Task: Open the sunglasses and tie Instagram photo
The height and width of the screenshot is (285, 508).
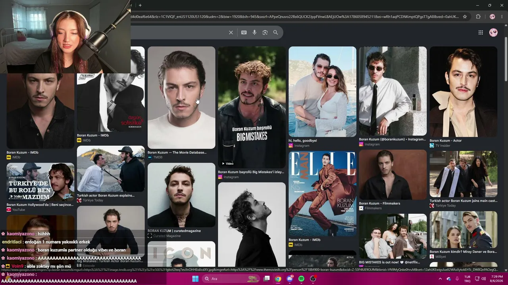Action: point(393,91)
